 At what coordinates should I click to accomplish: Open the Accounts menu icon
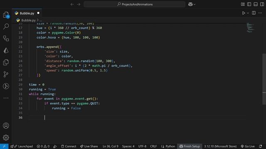(6, 126)
